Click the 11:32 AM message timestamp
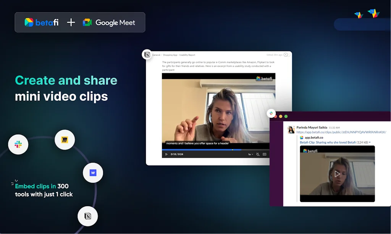Image resolution: width=391 pixels, height=234 pixels. [334, 127]
